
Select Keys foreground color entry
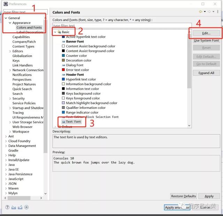click(x=83, y=98)
